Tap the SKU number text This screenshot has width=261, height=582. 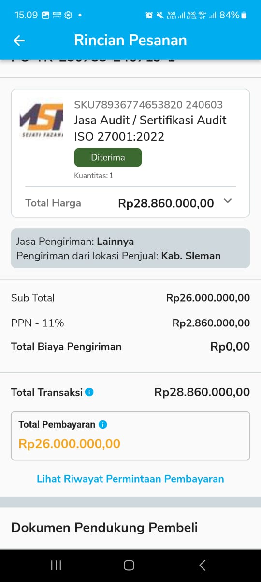tap(148, 105)
